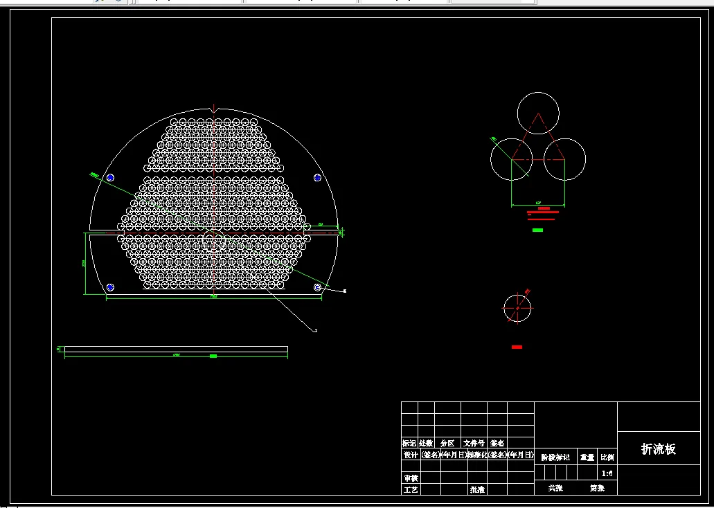The height and width of the screenshot is (508, 714).
Task: Click the '第张' text in title block
Action: [597, 488]
